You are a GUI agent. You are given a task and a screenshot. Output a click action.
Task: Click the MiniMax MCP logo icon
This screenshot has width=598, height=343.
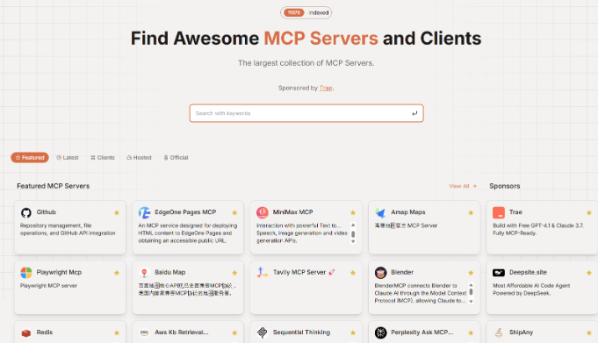tap(263, 212)
